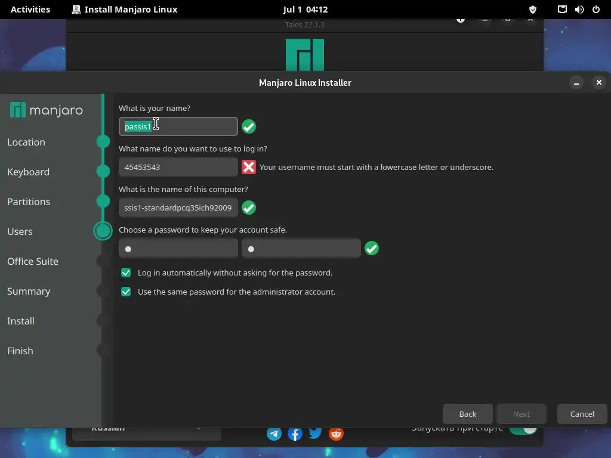611x458 pixels.
Task: Click the Cancel button
Action: pyautogui.click(x=582, y=414)
